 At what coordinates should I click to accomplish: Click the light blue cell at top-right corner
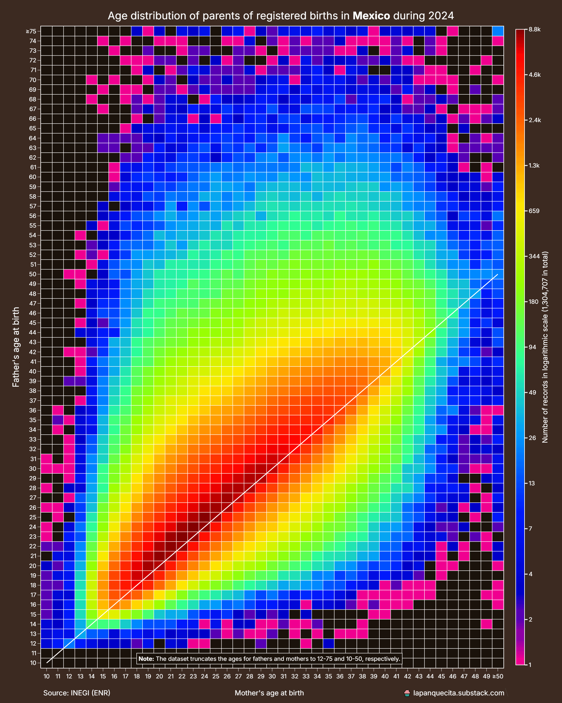[498, 31]
